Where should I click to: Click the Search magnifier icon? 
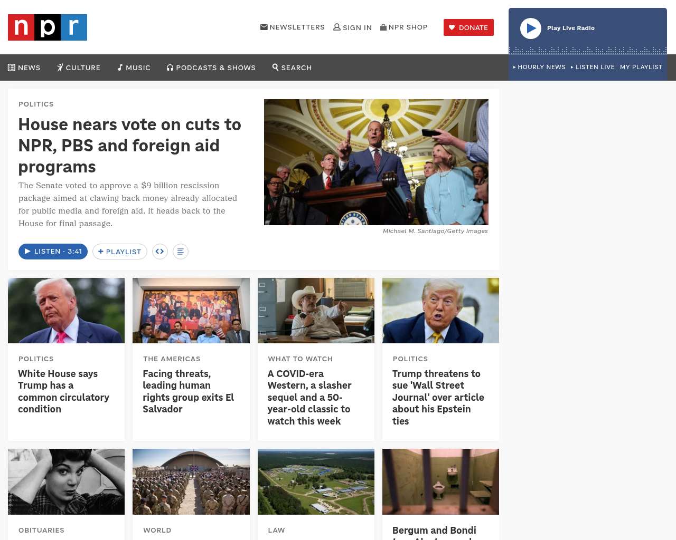(275, 67)
